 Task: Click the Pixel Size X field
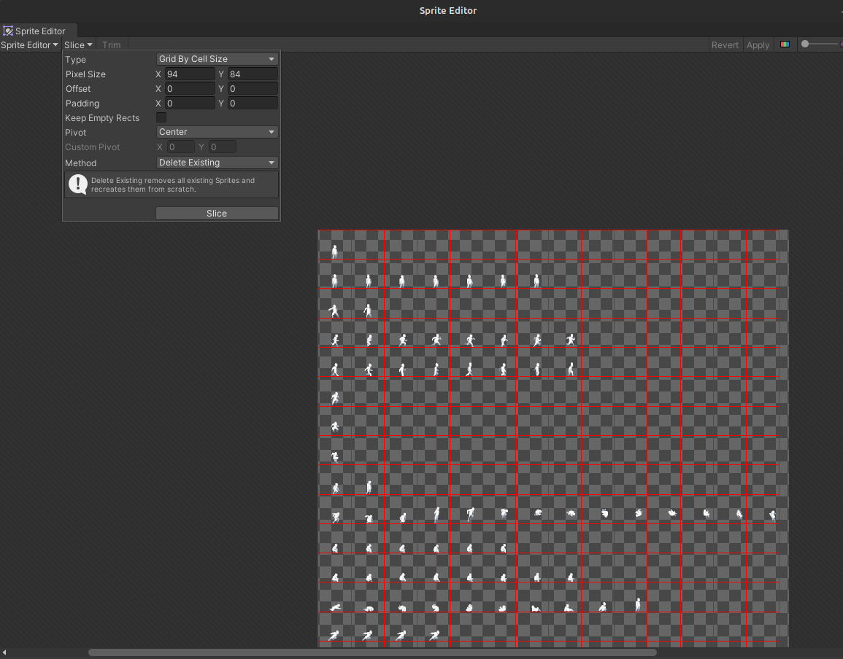(x=190, y=74)
